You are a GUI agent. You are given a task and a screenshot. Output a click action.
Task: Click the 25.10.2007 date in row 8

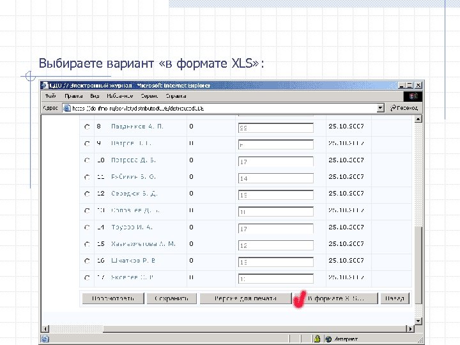(x=346, y=126)
